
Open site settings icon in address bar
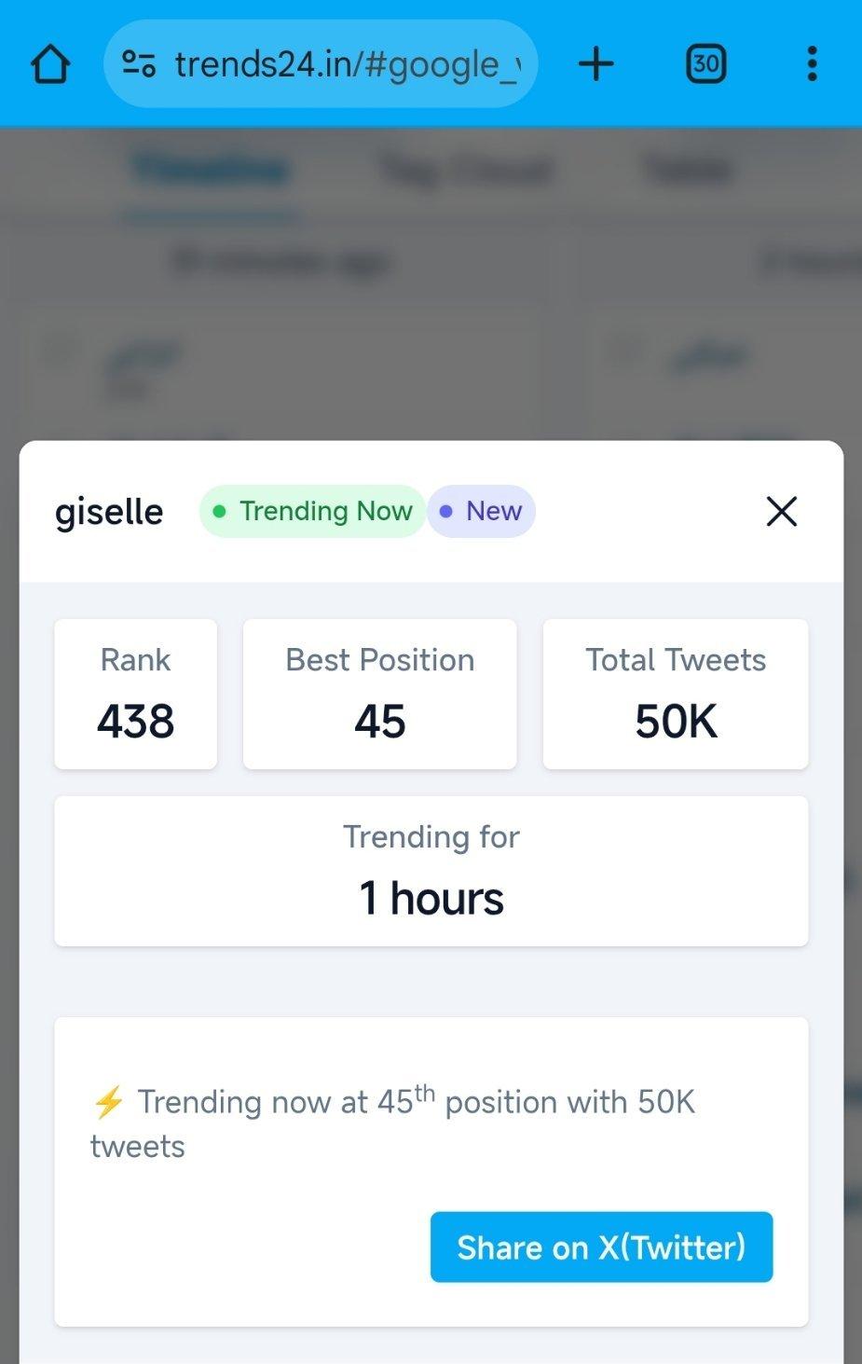click(x=139, y=63)
